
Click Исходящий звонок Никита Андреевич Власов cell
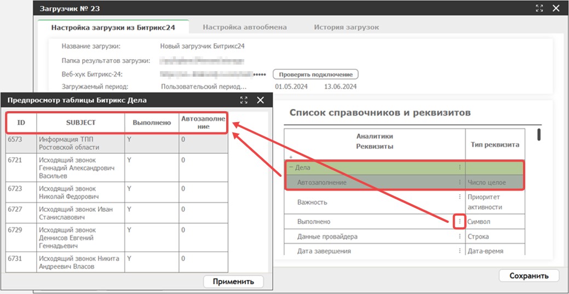81,262
